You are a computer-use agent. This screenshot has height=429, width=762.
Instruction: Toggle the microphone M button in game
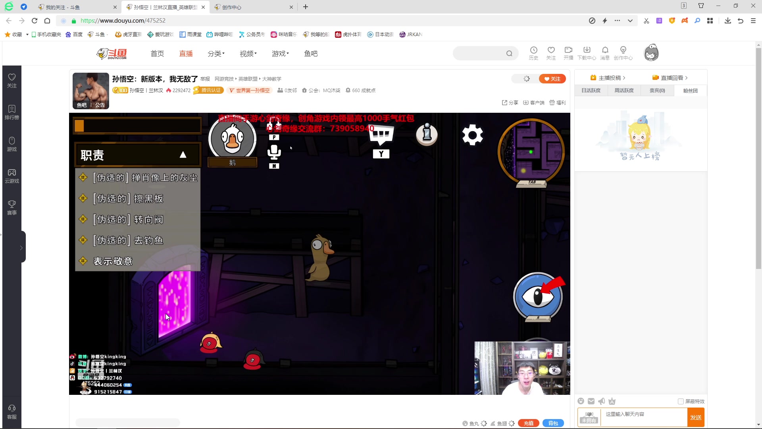click(274, 156)
